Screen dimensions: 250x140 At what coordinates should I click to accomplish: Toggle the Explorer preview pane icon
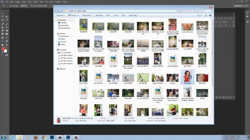pyautogui.click(x=205, y=15)
